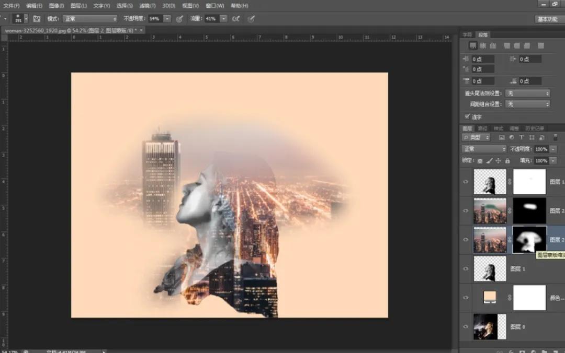Filter layers by shape layers icon
The width and height of the screenshot is (565, 353).
click(x=532, y=137)
